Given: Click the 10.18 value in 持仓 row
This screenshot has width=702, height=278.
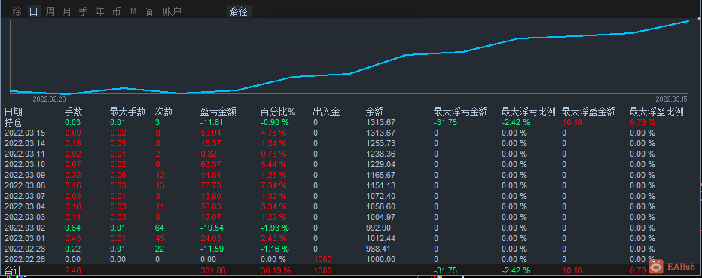Looking at the screenshot, I should 572,122.
